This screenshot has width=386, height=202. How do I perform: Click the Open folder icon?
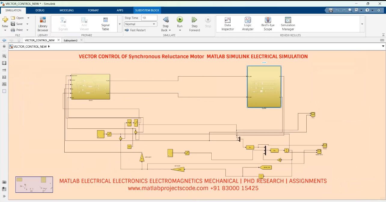(13, 18)
